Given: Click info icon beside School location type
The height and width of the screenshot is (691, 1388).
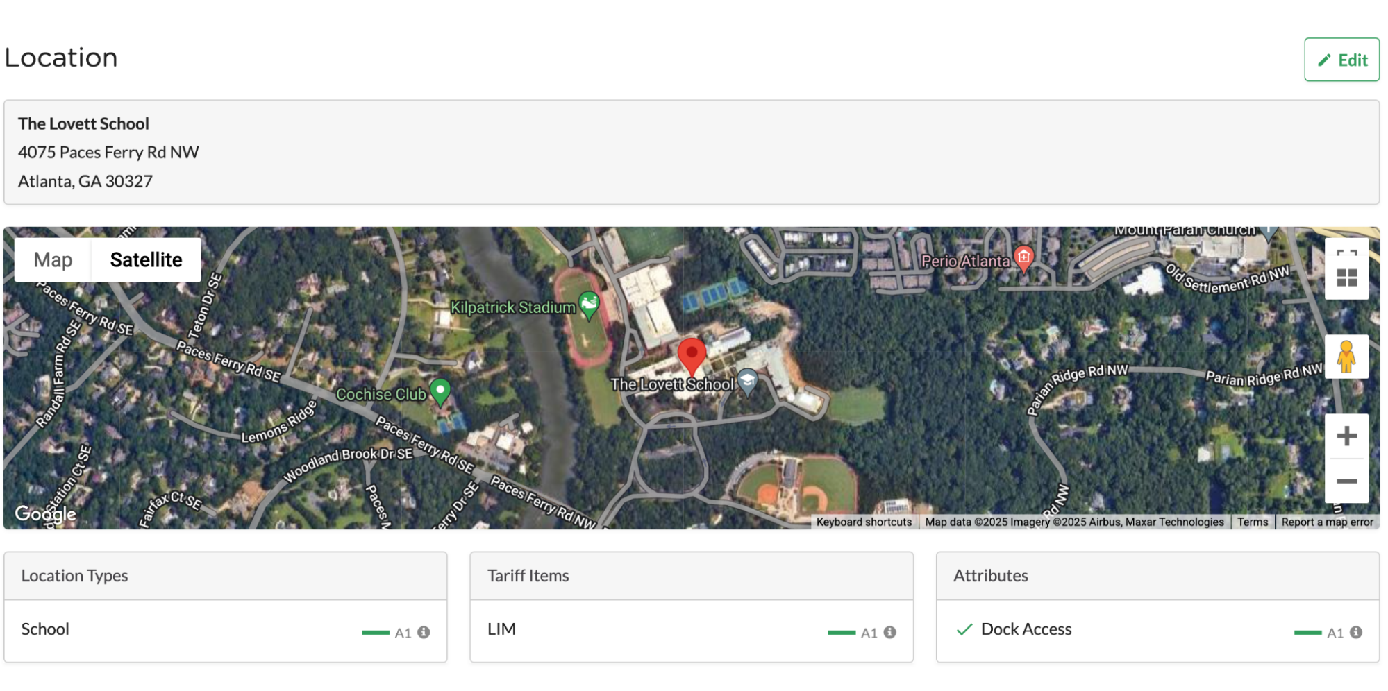Looking at the screenshot, I should point(424,632).
